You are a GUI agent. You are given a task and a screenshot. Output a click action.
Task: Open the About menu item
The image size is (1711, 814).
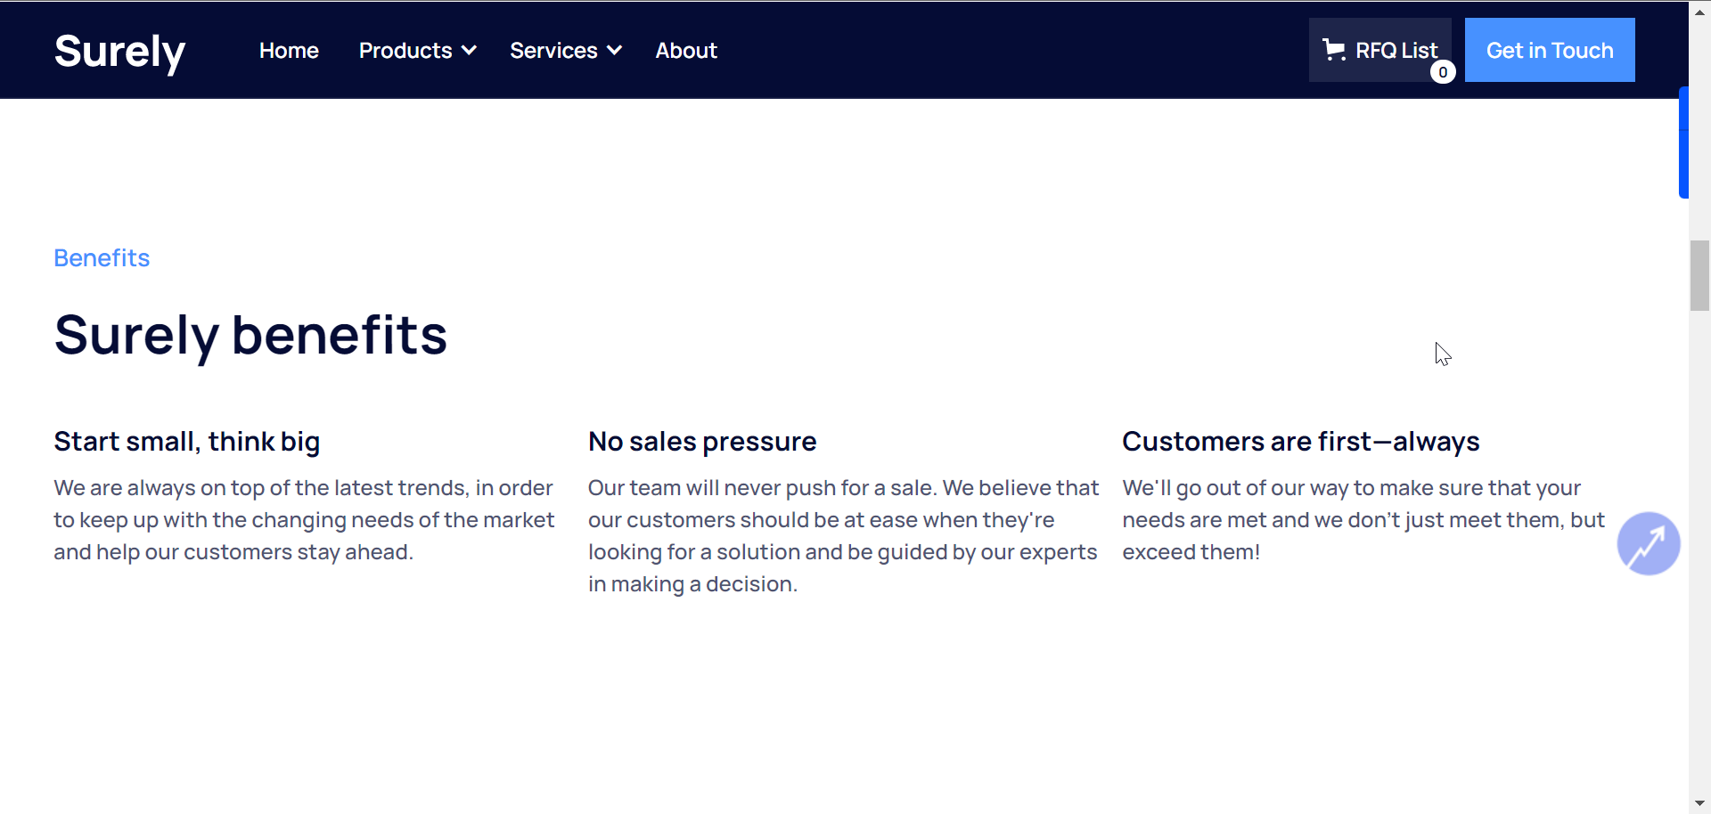point(686,51)
